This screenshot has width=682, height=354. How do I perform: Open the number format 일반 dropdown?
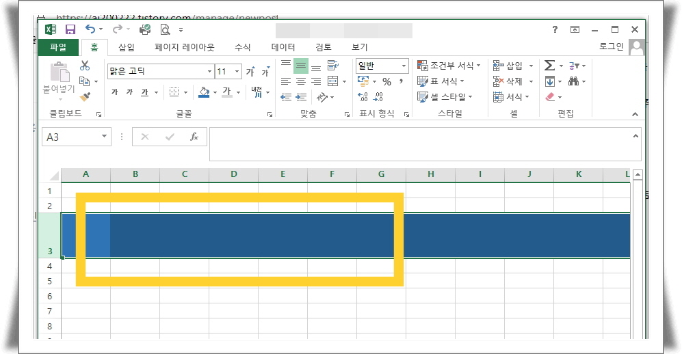(x=404, y=66)
